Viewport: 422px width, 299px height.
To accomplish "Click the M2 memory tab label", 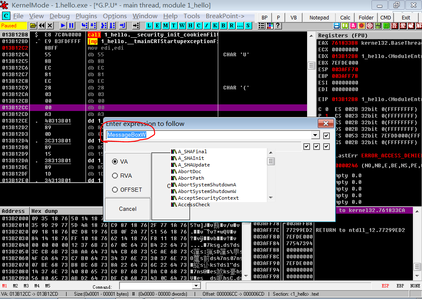I will 15,286.
